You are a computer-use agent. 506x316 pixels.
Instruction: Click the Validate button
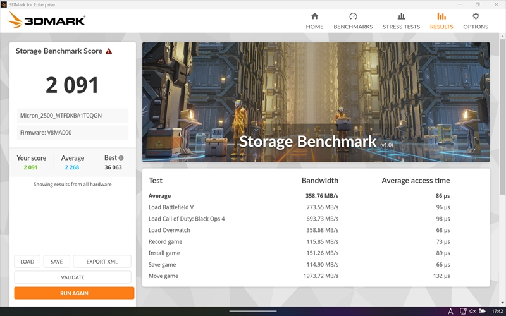[x=73, y=277]
